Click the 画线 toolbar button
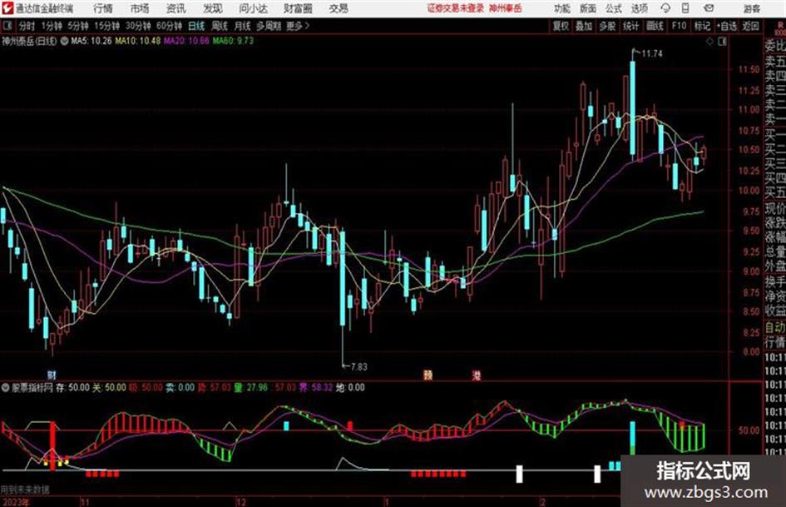 [655, 26]
